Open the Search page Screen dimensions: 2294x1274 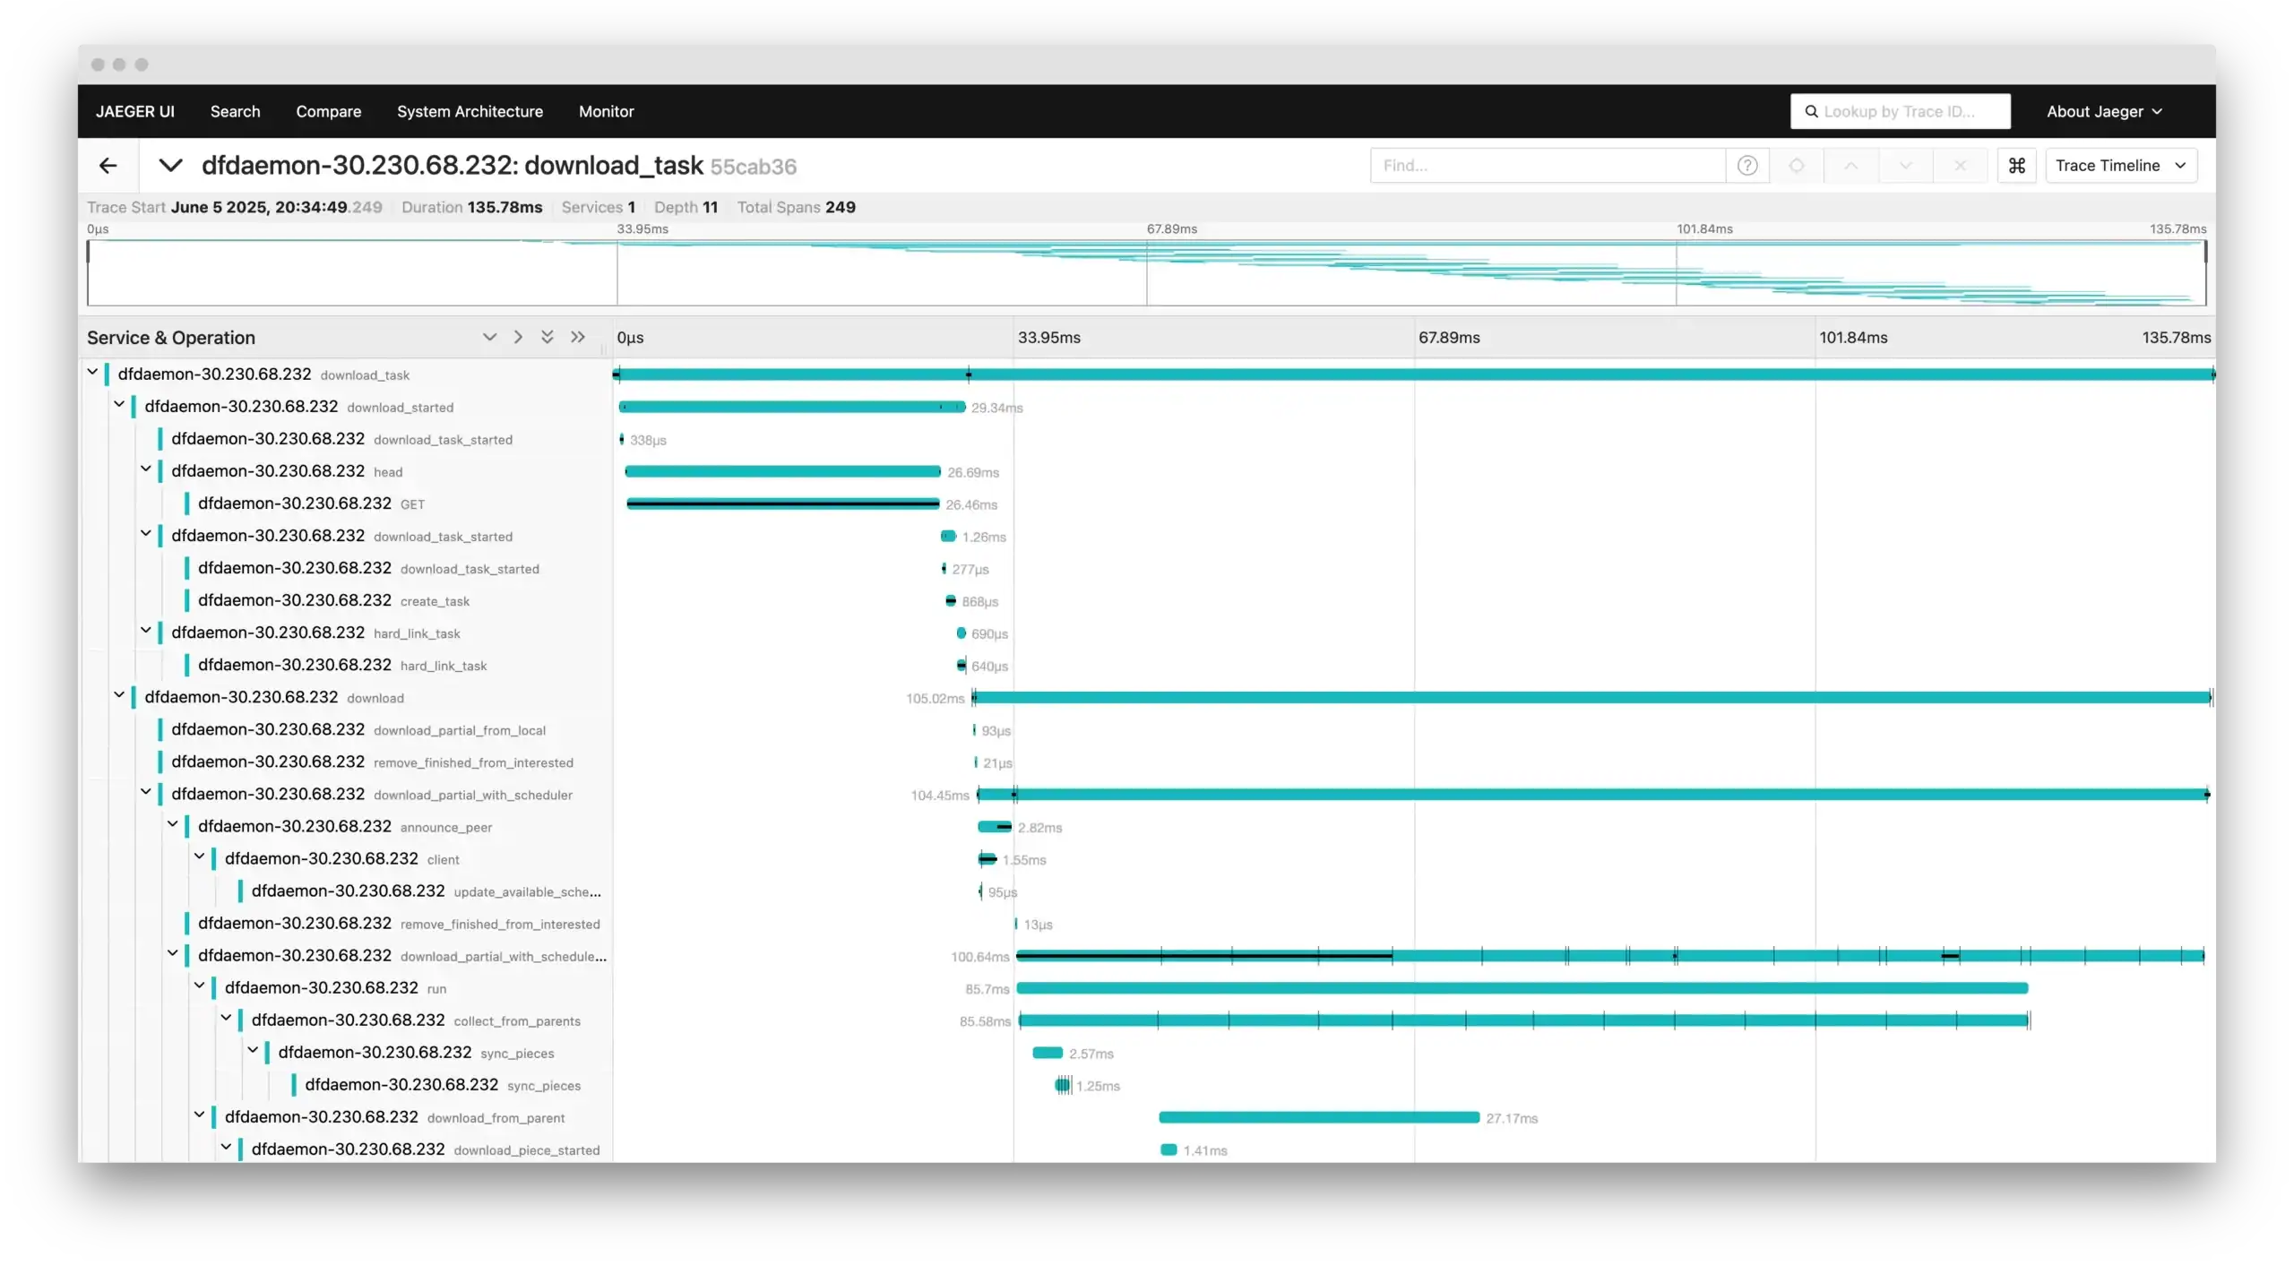pyautogui.click(x=235, y=111)
